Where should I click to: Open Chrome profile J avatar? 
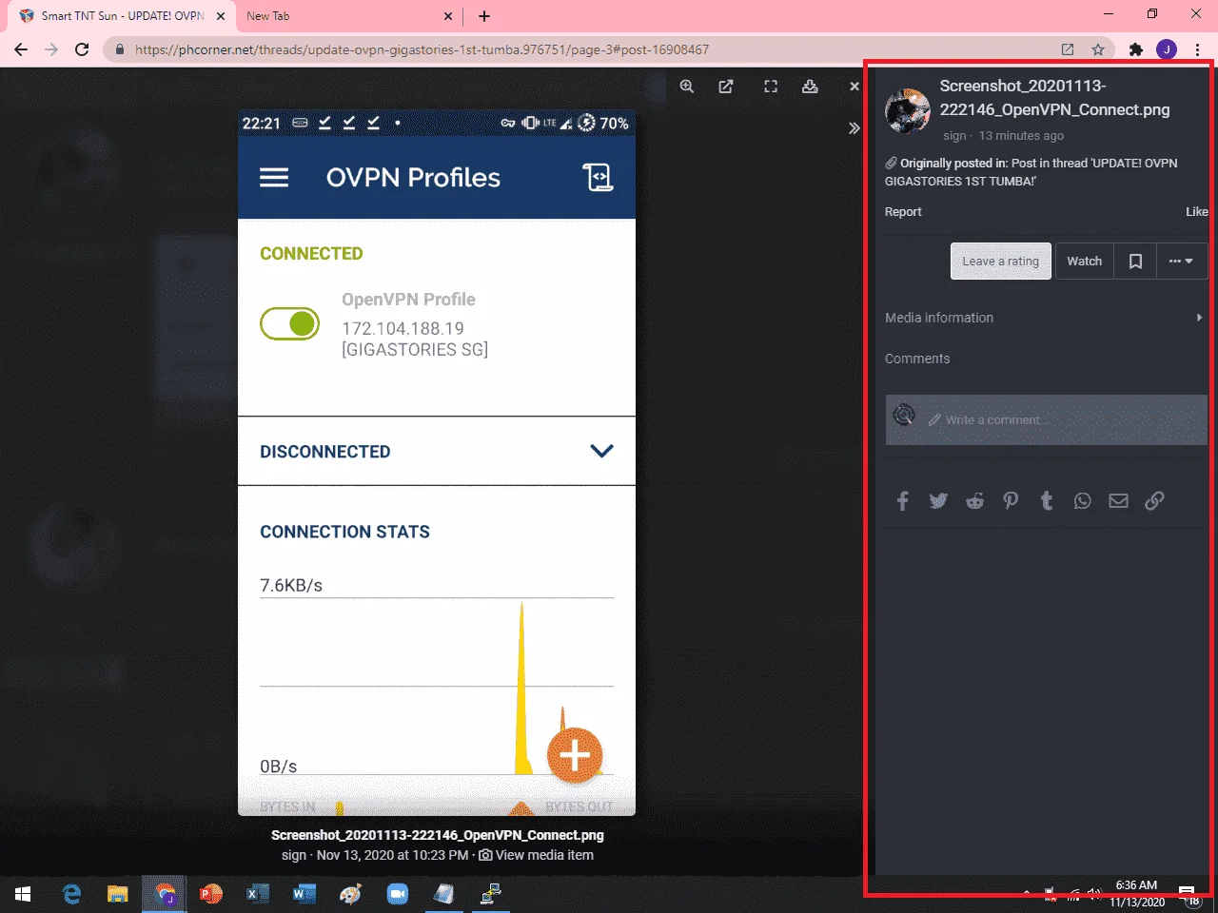1167,49
